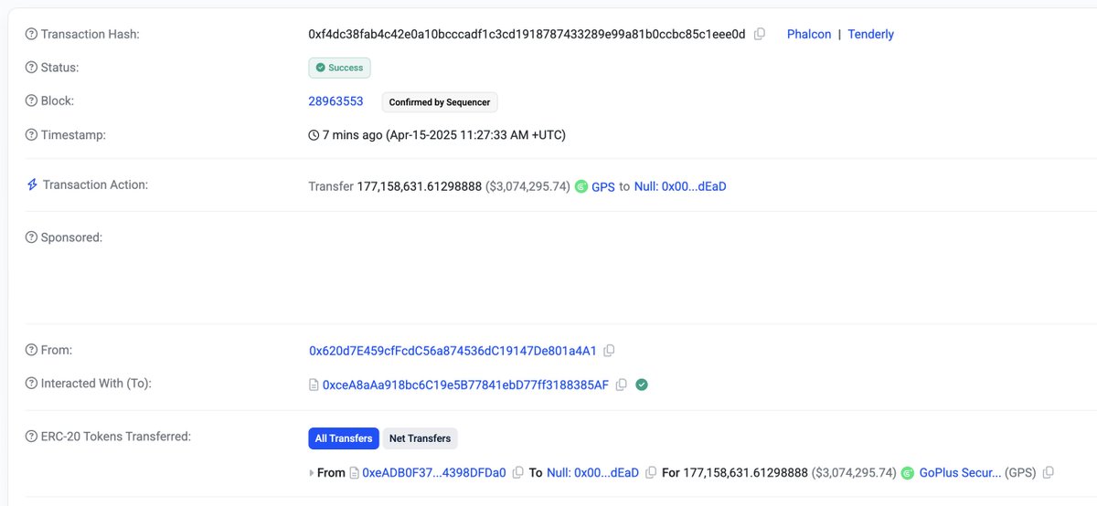Viewport: 1097px width, 506px height.
Task: Click the Success status badge
Action: pyautogui.click(x=339, y=68)
